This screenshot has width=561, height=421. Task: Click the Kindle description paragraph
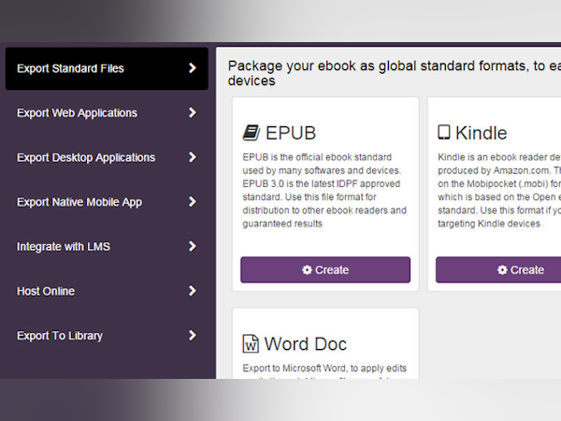[499, 191]
